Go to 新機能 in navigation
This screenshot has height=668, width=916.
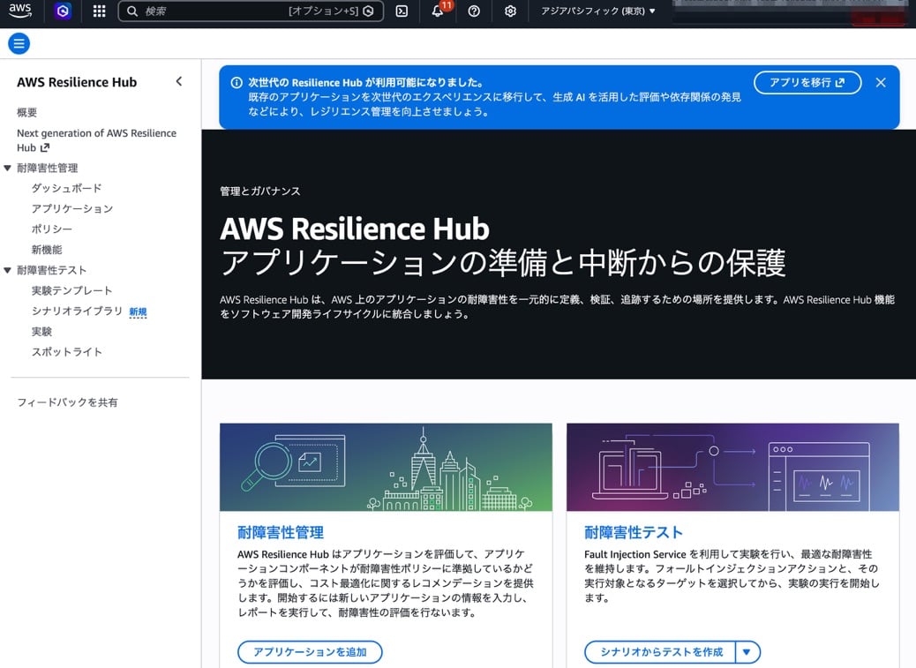47,250
